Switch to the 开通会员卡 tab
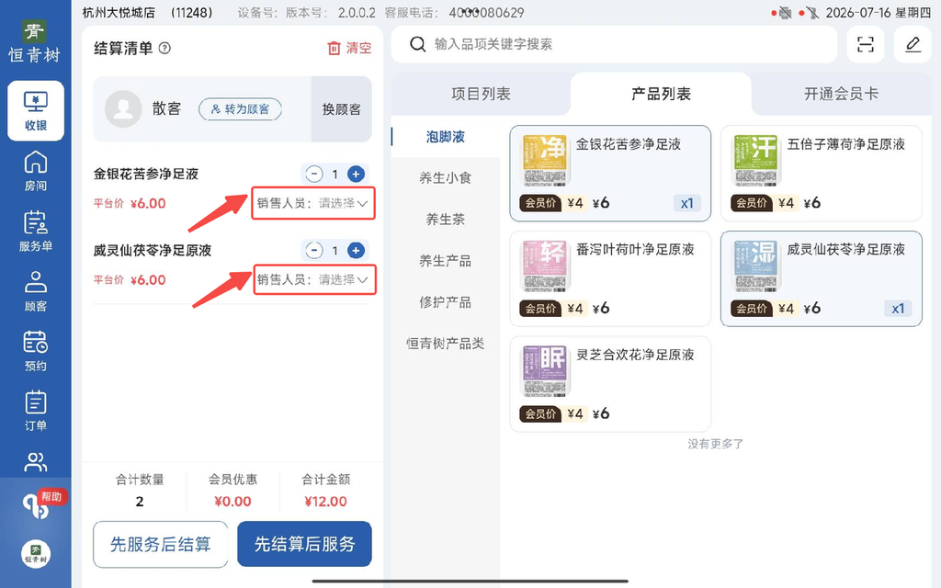Viewport: 941px width, 588px height. [x=841, y=95]
